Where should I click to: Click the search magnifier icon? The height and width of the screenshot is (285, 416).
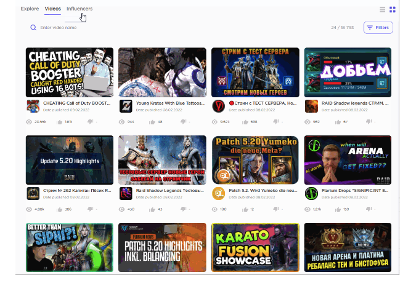(x=33, y=28)
